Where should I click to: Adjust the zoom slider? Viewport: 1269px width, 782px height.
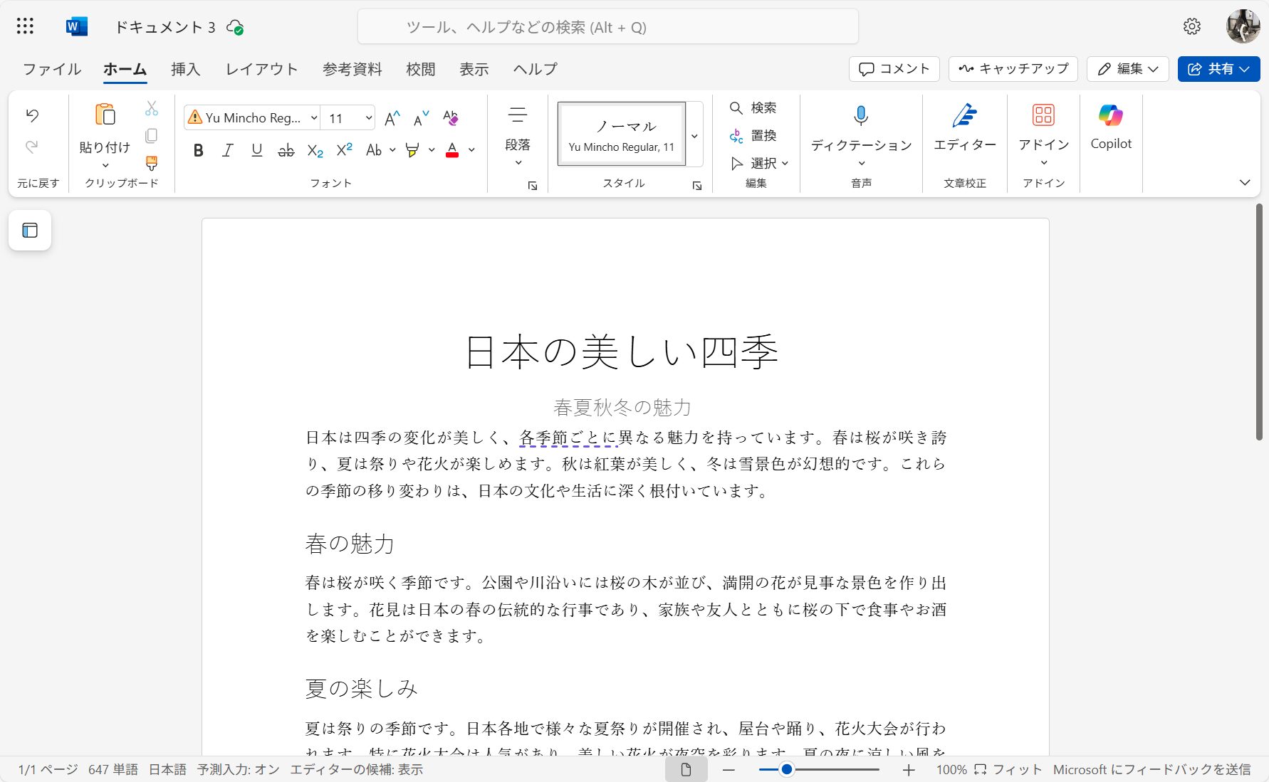coord(785,769)
